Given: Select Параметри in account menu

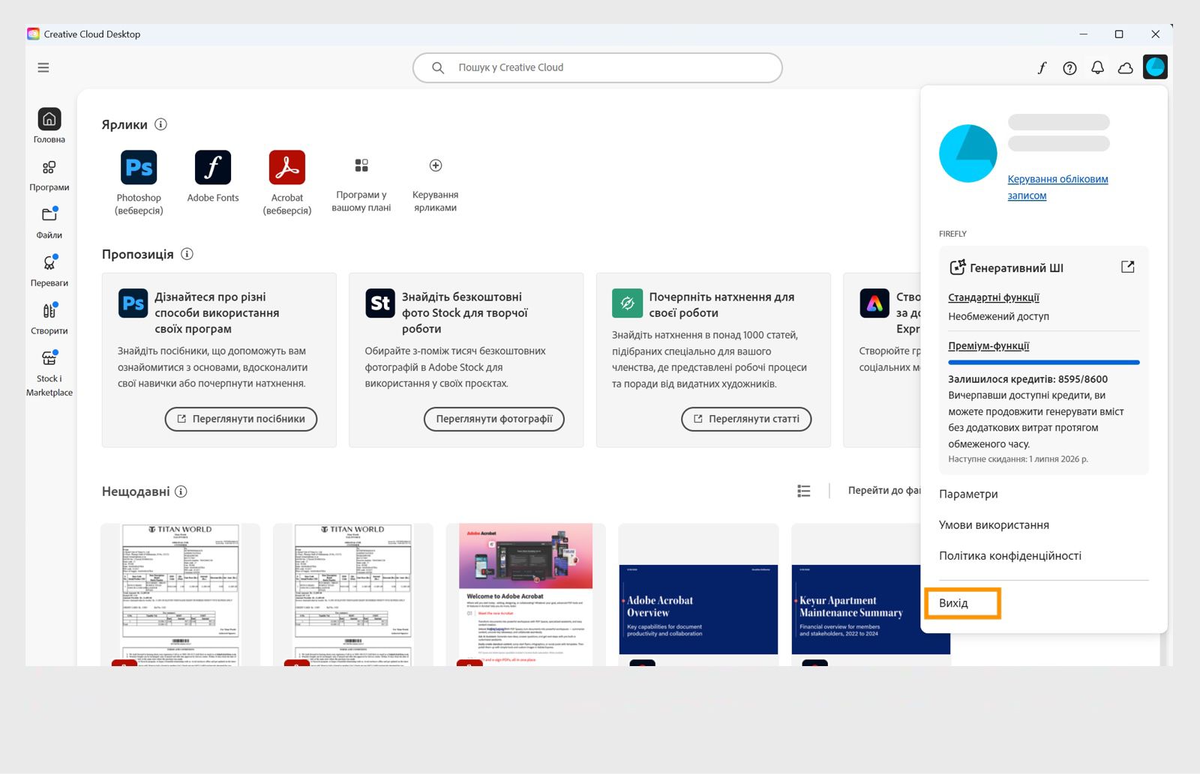Looking at the screenshot, I should click(x=968, y=494).
